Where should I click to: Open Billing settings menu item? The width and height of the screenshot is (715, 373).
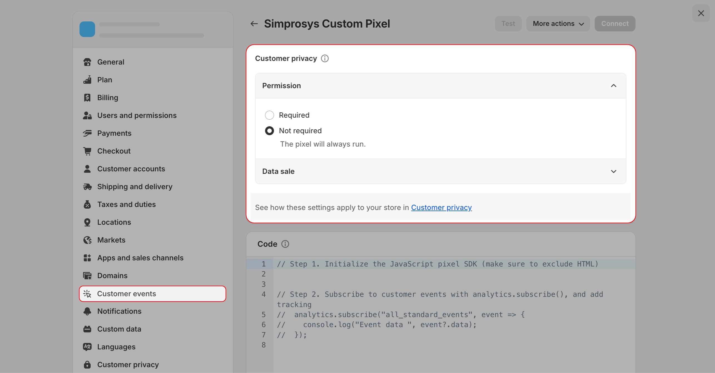click(x=153, y=98)
